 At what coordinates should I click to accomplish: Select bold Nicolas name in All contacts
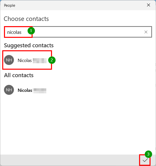tap(25, 90)
